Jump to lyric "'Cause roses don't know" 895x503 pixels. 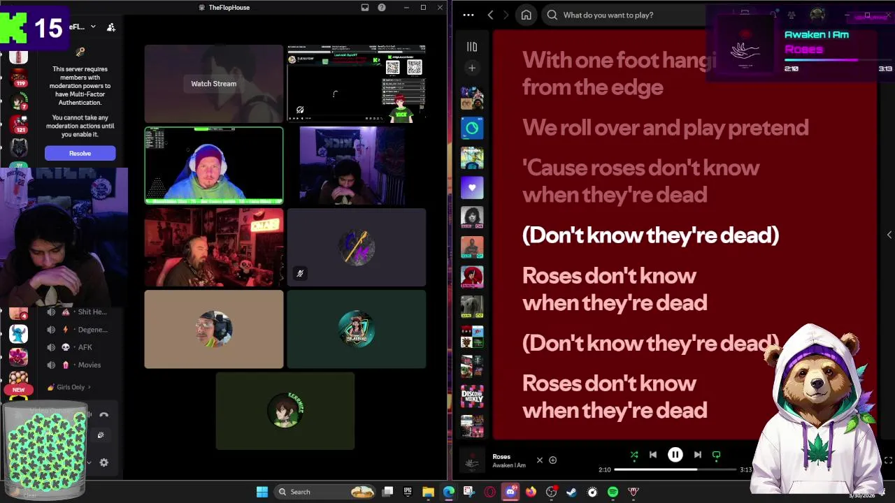(640, 181)
